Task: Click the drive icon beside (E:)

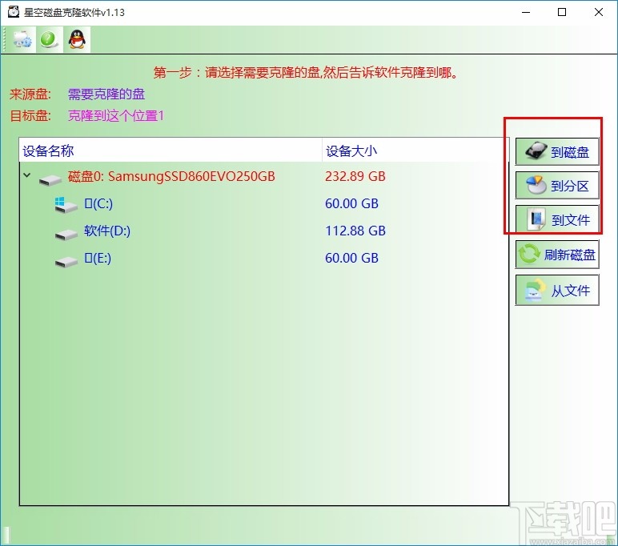Action: [66, 262]
